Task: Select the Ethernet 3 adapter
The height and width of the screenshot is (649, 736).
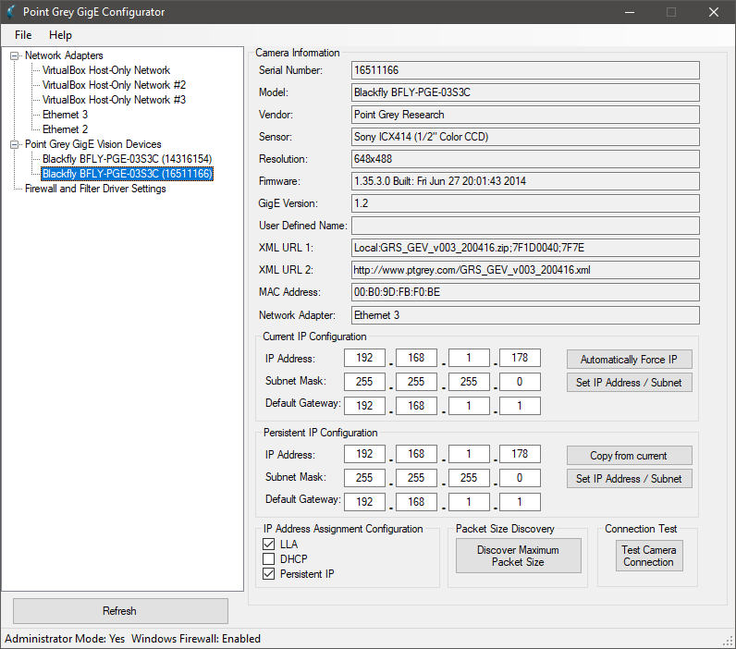Action: point(66,115)
